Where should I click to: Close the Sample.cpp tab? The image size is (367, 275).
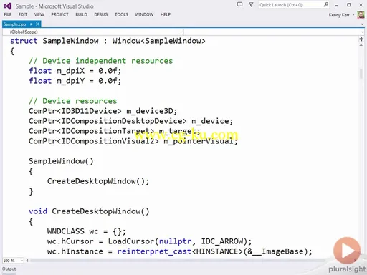click(37, 24)
